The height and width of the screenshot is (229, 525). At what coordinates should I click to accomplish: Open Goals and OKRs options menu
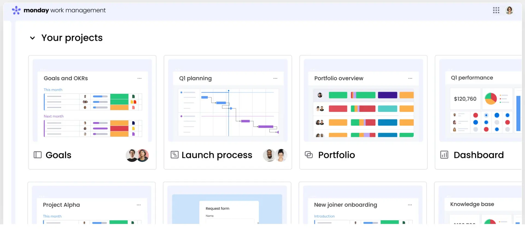click(x=139, y=79)
